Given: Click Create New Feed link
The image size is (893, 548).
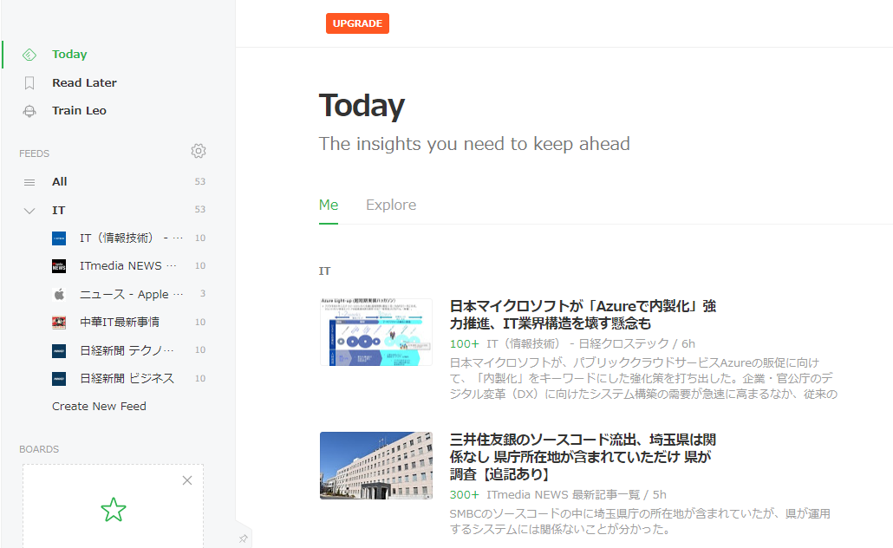Looking at the screenshot, I should click(x=99, y=407).
